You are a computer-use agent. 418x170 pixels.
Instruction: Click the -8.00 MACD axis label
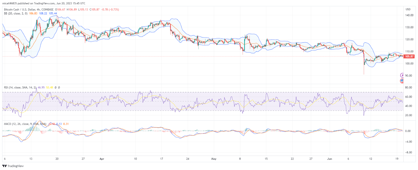408,152
